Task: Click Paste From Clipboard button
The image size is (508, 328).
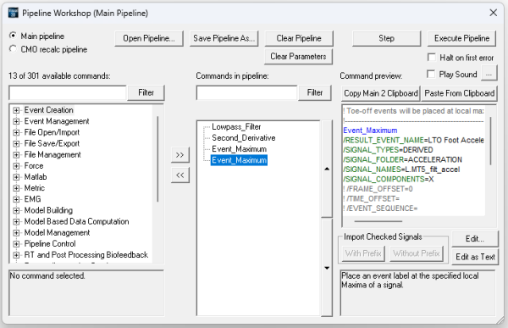Action: tap(460, 93)
